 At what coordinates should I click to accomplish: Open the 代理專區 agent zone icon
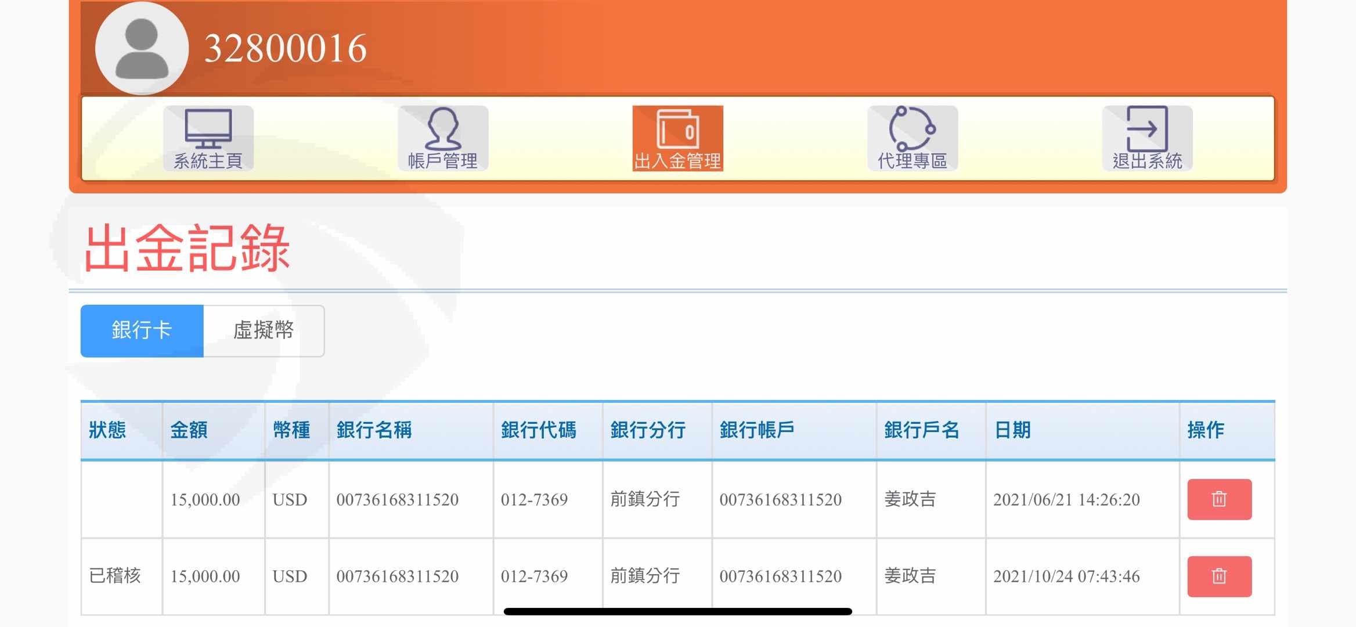(x=912, y=138)
